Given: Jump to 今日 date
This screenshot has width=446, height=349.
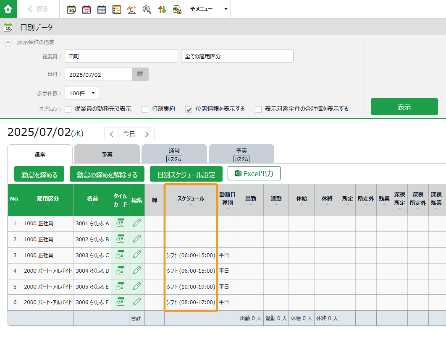Looking at the screenshot, I should click(129, 133).
